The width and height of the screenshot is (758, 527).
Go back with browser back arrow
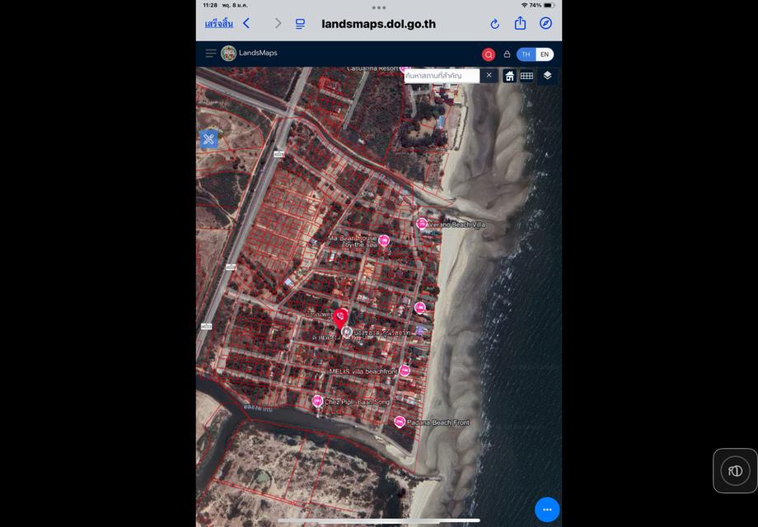tap(246, 24)
